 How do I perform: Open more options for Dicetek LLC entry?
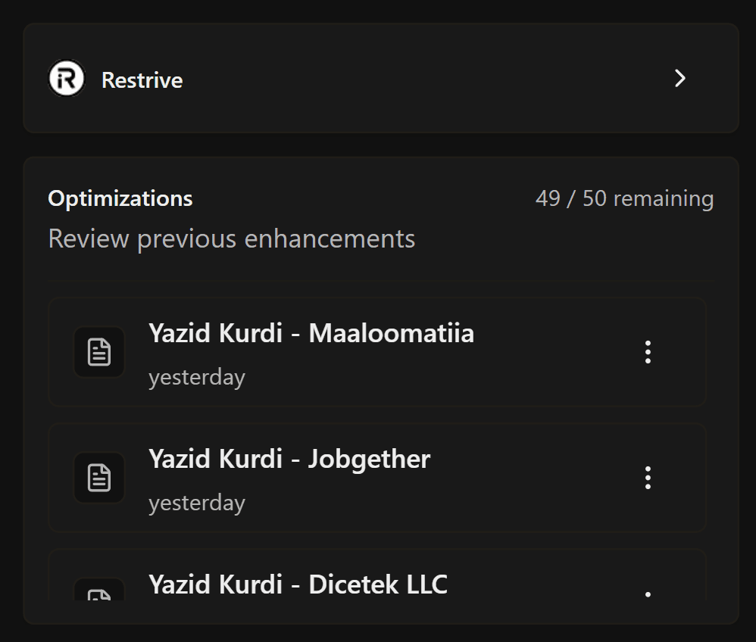(x=648, y=595)
